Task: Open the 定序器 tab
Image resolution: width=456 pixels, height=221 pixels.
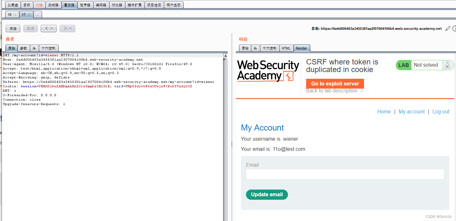Action: 85,5
